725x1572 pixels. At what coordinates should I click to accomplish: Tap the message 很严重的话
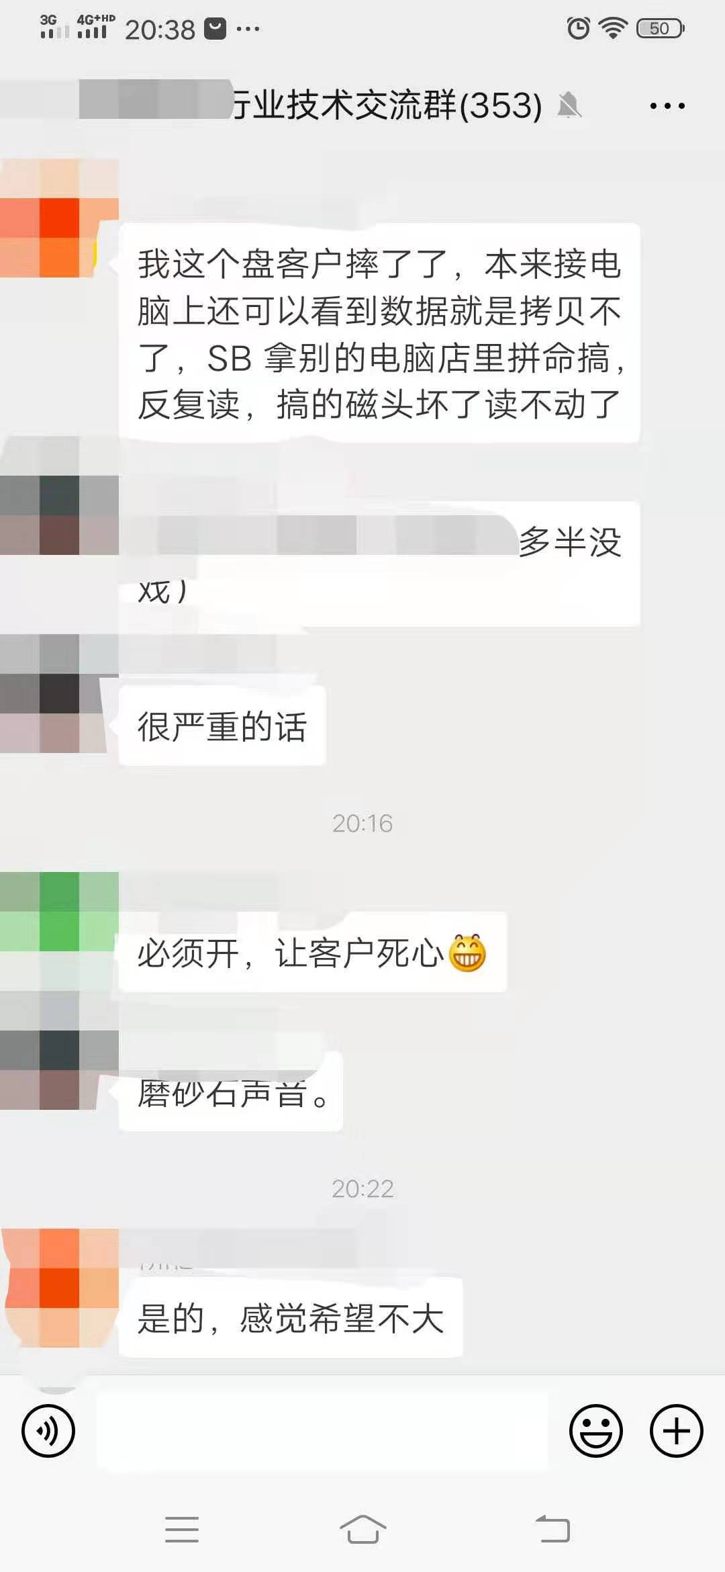coord(222,726)
